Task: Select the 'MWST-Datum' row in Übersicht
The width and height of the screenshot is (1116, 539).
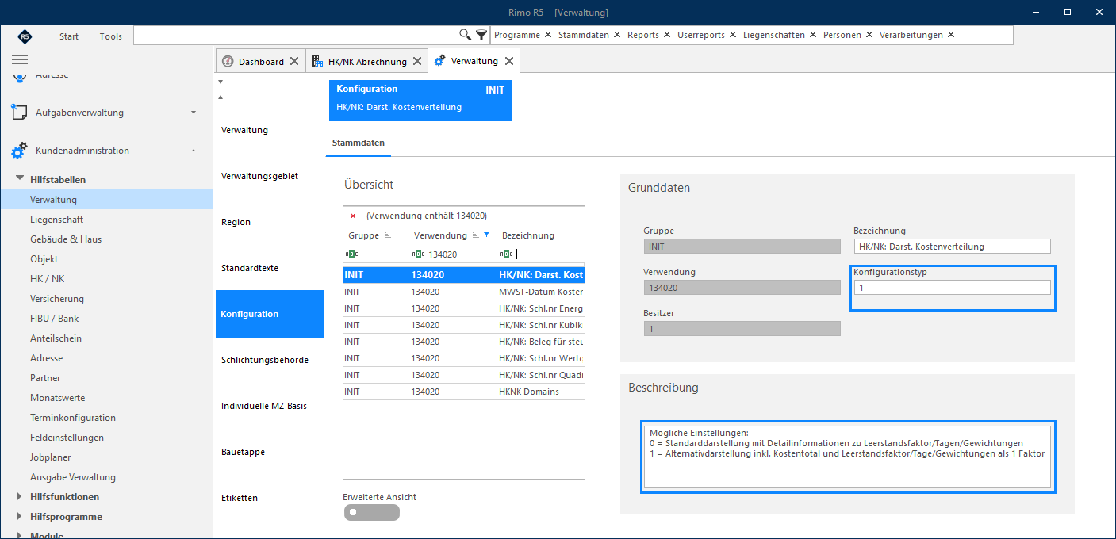Action: (x=464, y=292)
